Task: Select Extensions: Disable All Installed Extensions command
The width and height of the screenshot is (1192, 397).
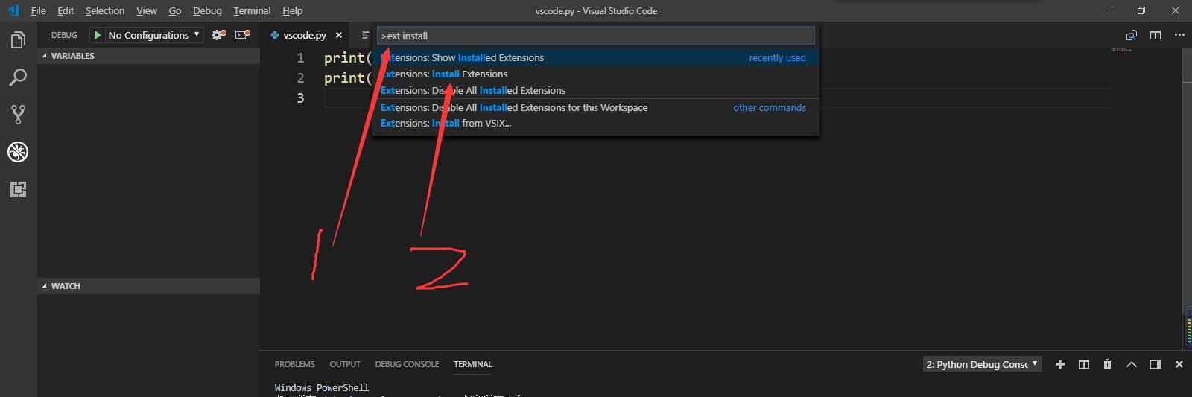Action: tap(596, 90)
